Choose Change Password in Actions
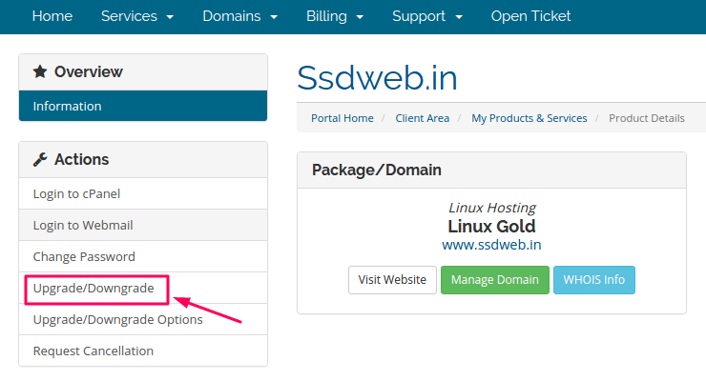The image size is (706, 381). pos(143,256)
